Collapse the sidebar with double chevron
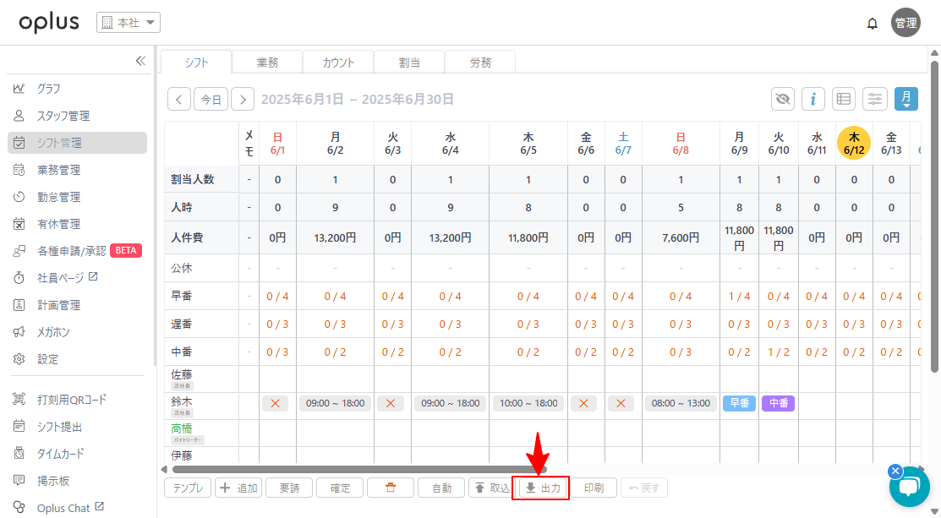 140,61
